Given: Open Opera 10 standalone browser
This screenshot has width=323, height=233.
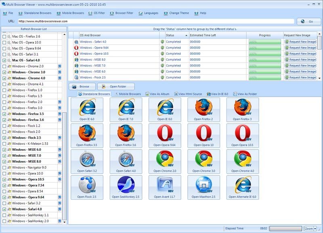Looking at the screenshot, I should (x=203, y=135).
